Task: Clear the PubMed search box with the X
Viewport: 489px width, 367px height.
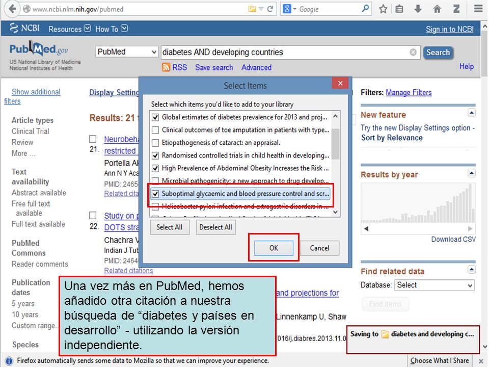Action: 413,52
